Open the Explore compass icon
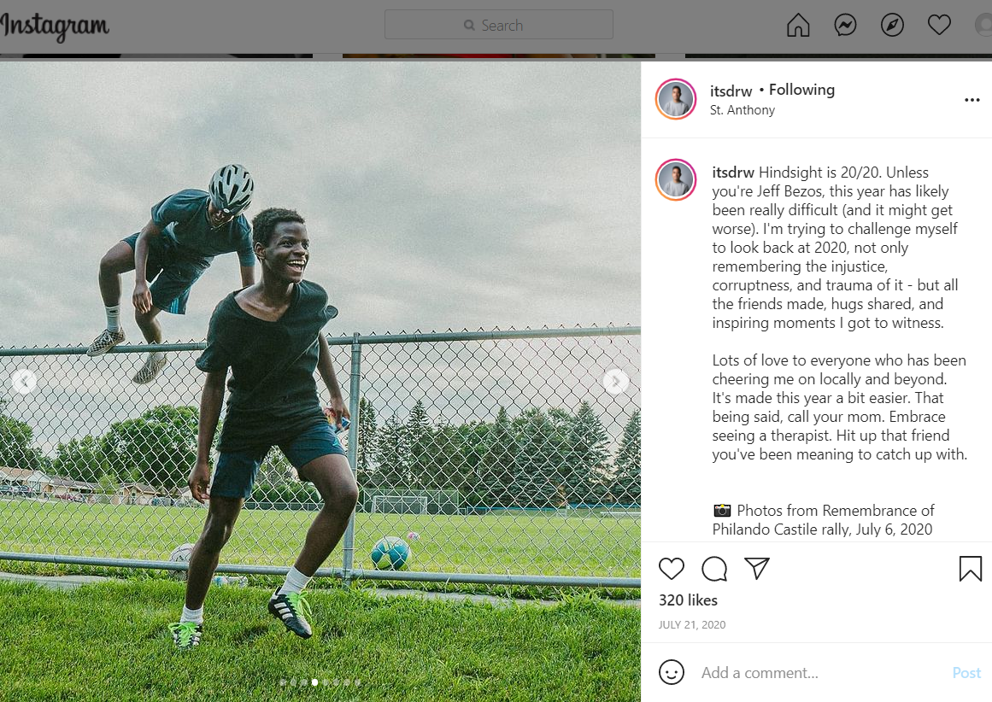 892,26
